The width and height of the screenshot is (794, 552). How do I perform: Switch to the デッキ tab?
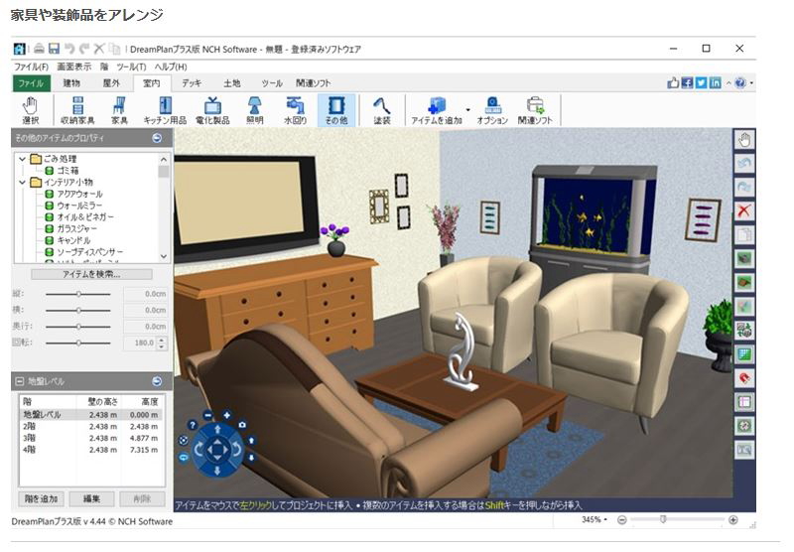(x=192, y=83)
